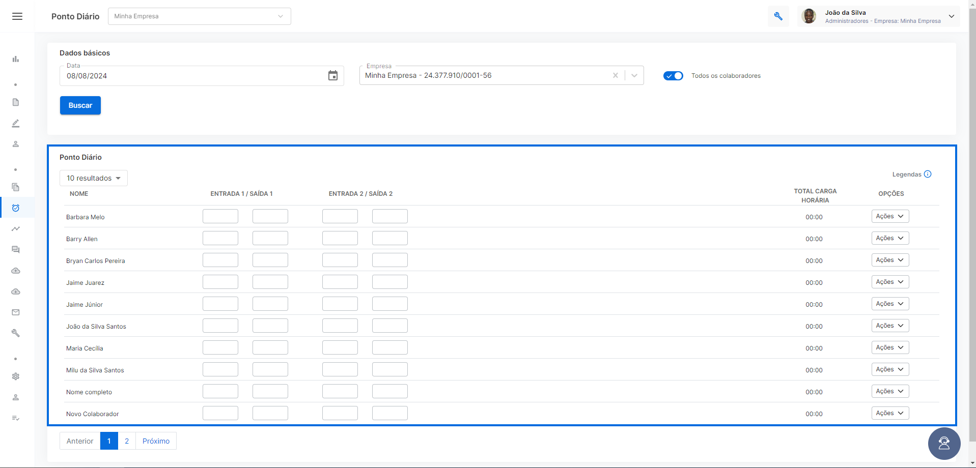
Task: Select the alarm clock sidebar icon
Action: 16,208
